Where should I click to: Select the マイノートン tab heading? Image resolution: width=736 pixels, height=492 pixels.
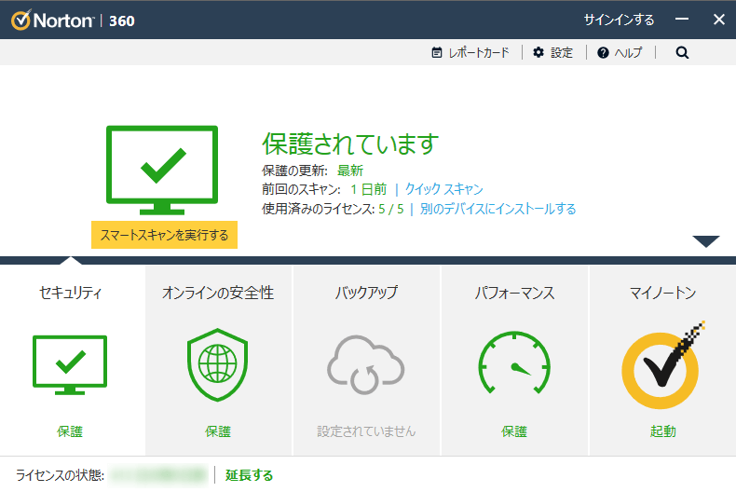click(662, 293)
